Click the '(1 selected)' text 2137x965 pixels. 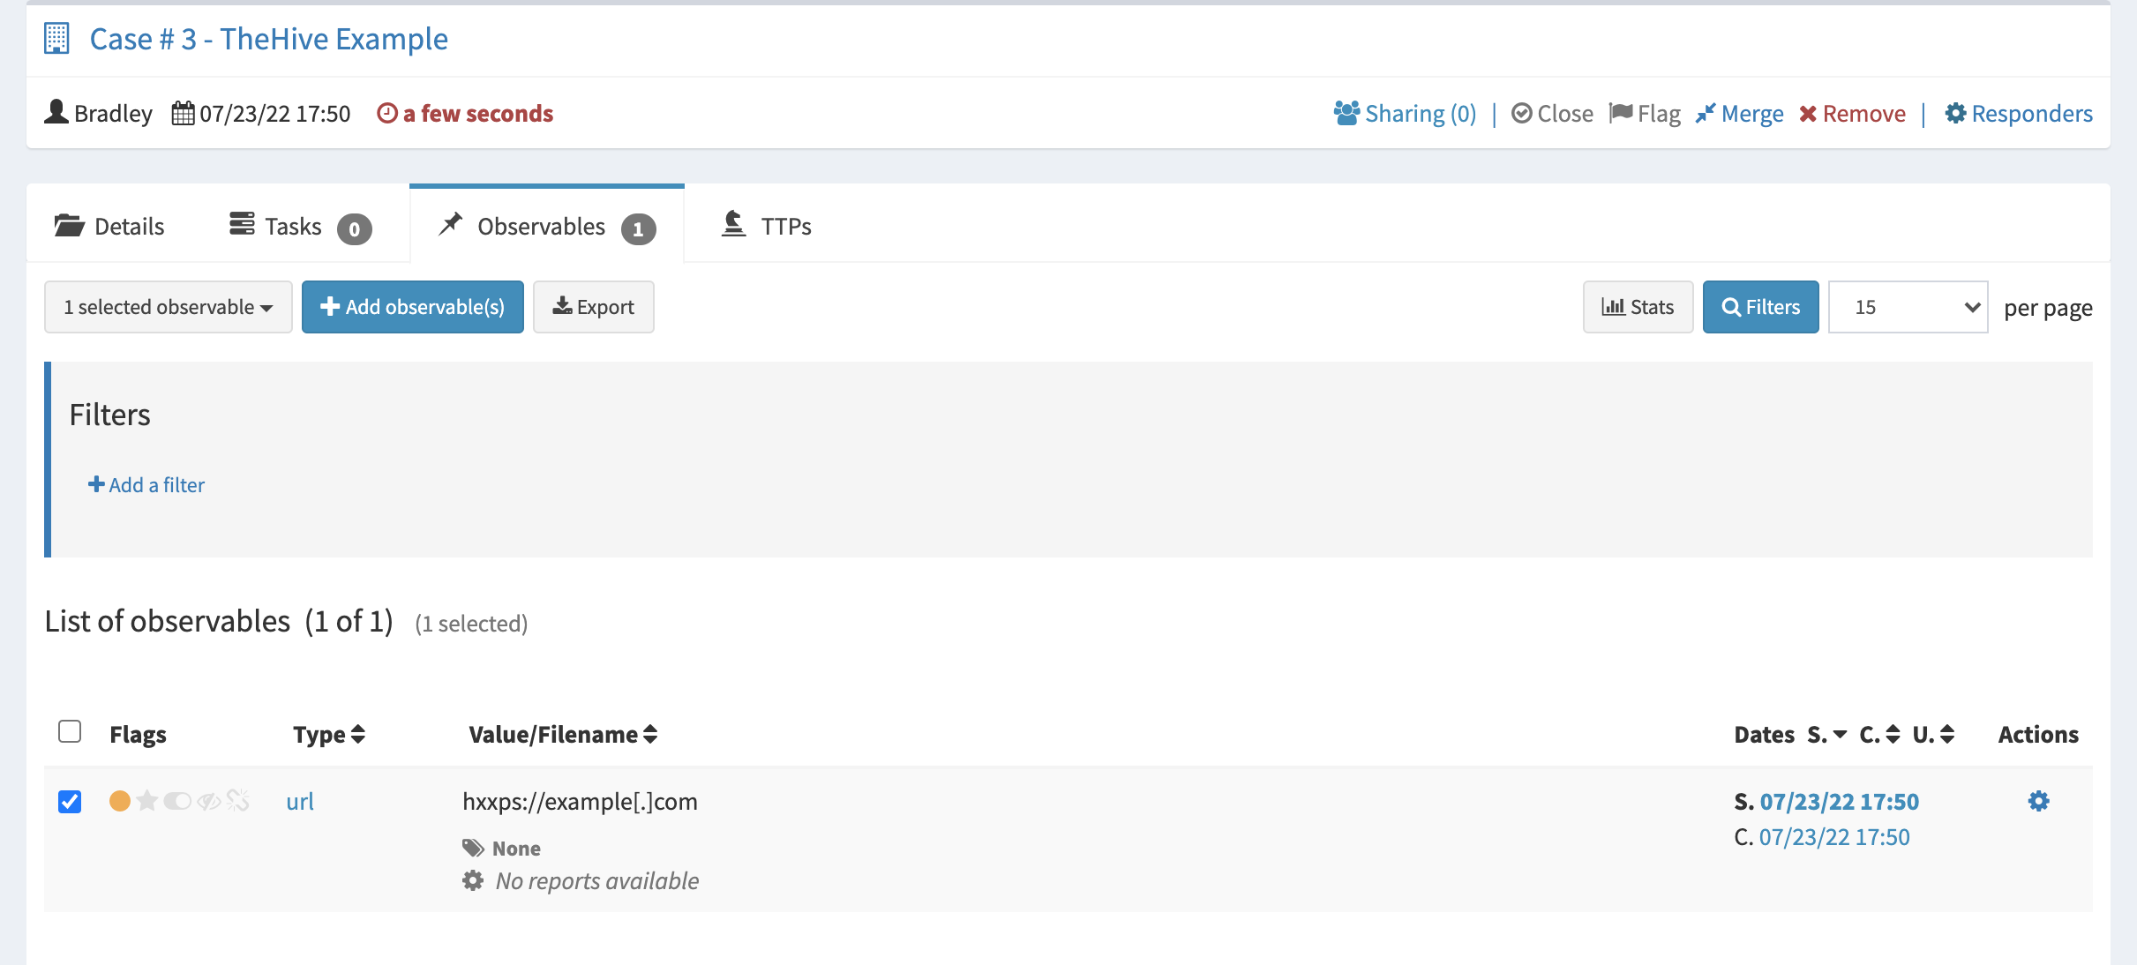click(x=471, y=624)
